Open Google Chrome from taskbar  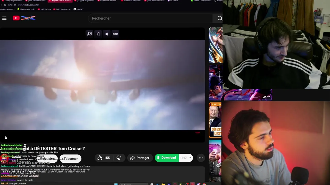(x=204, y=184)
